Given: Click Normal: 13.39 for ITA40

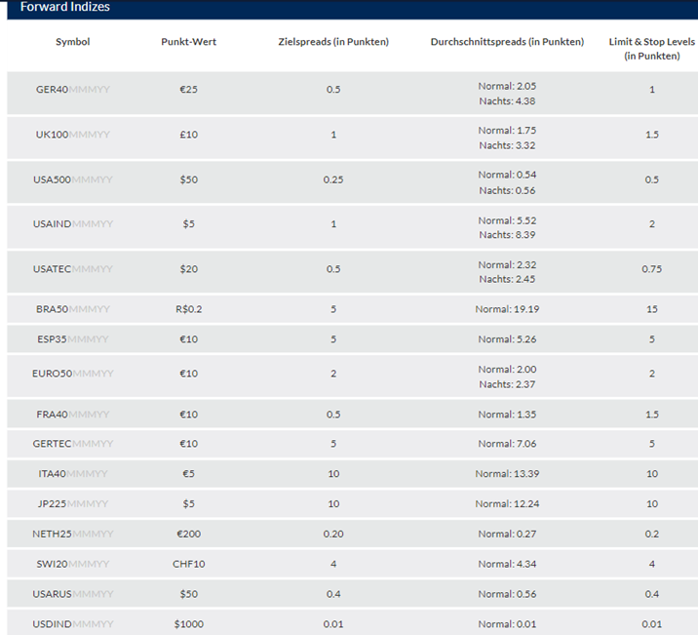Looking at the screenshot, I should (507, 474).
